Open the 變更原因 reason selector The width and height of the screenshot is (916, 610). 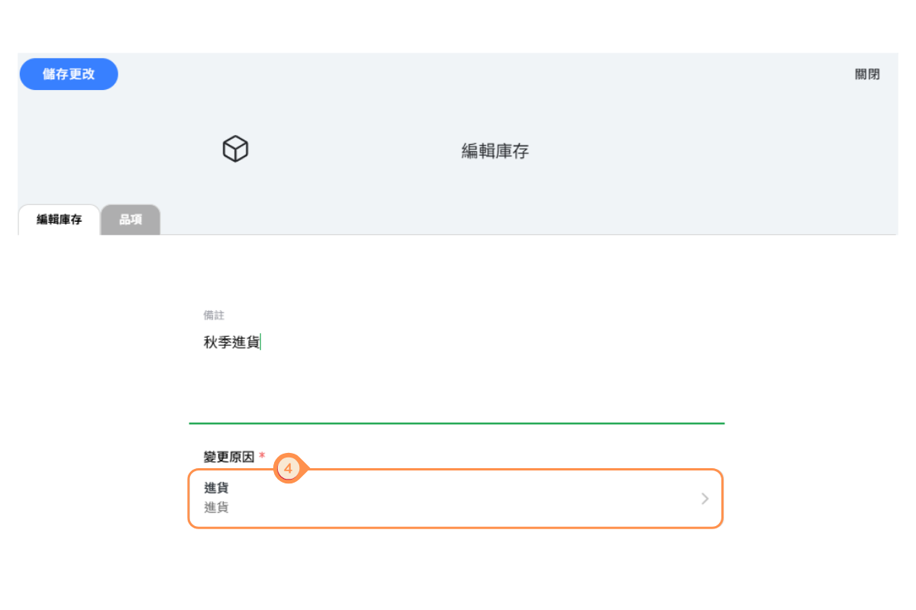455,499
